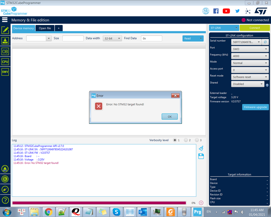Open the External loaders chip icon
Image resolution: width=271 pixels, height=217 pixels.
pos(5,179)
